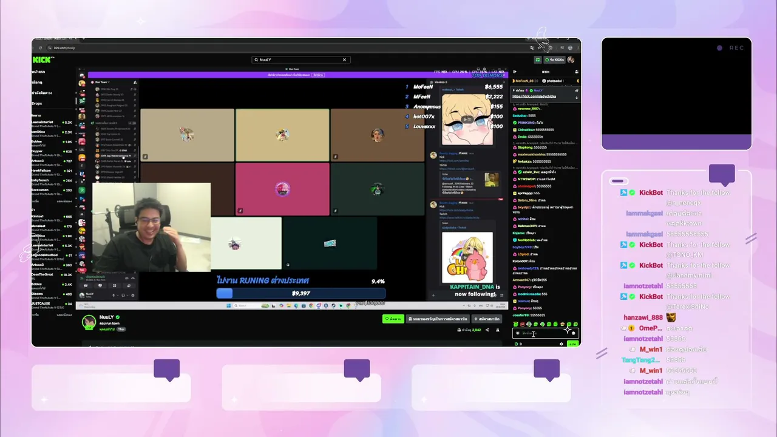Click the KICKs balance icon below chat
777x437 pixels.
(x=516, y=344)
